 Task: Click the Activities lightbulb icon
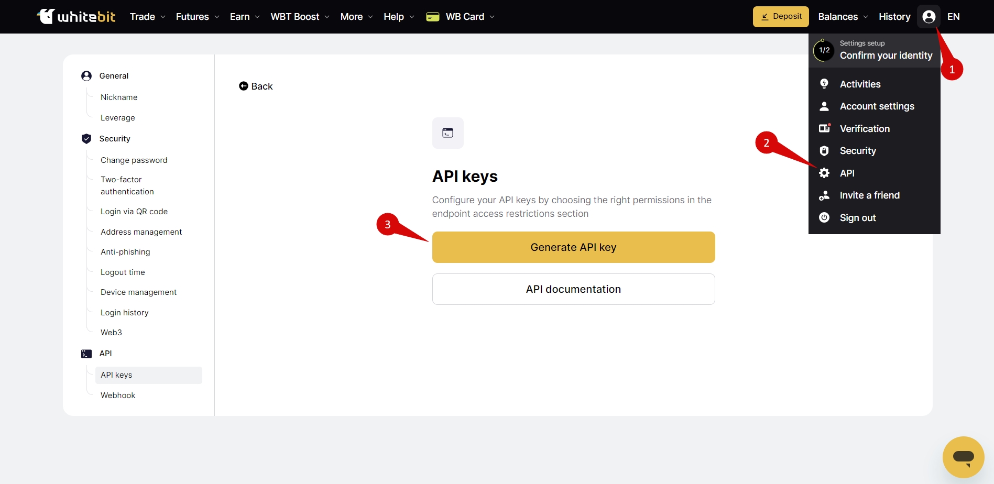point(824,84)
